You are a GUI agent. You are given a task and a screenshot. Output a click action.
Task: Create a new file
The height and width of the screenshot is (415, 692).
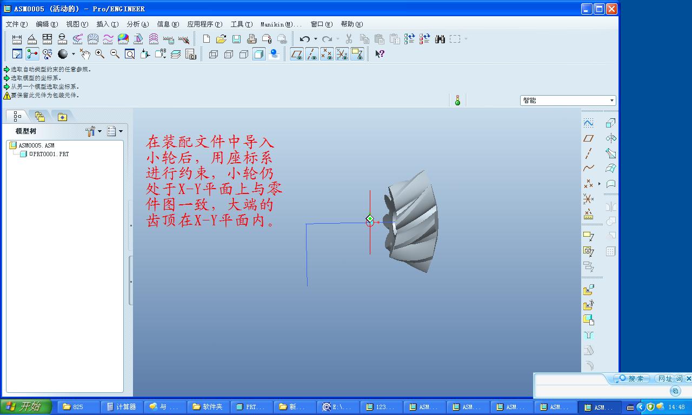click(x=206, y=39)
